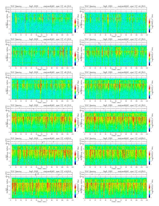Click the color bar of the 10:20:0 spectrogram
Viewport: 159px width, 206px height.
pyautogui.click(x=75, y=158)
